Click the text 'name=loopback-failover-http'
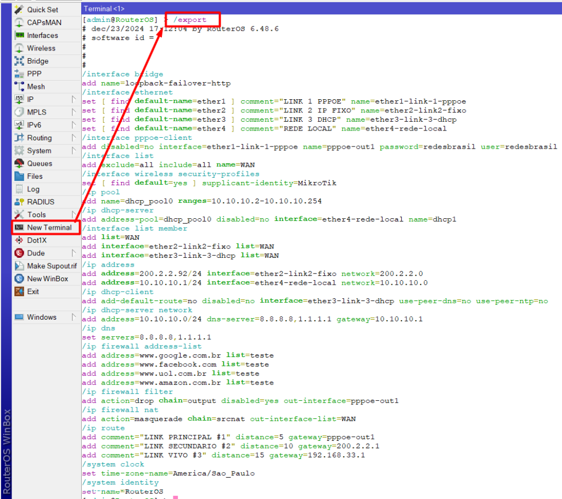The height and width of the screenshot is (499, 562). click(166, 83)
